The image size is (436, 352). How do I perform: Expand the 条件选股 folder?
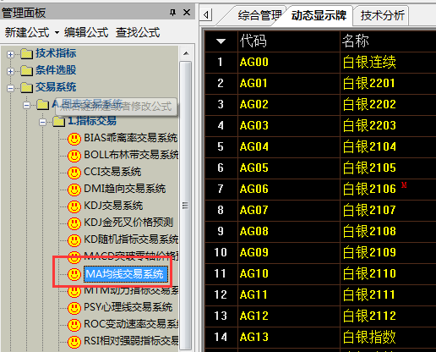[10, 71]
